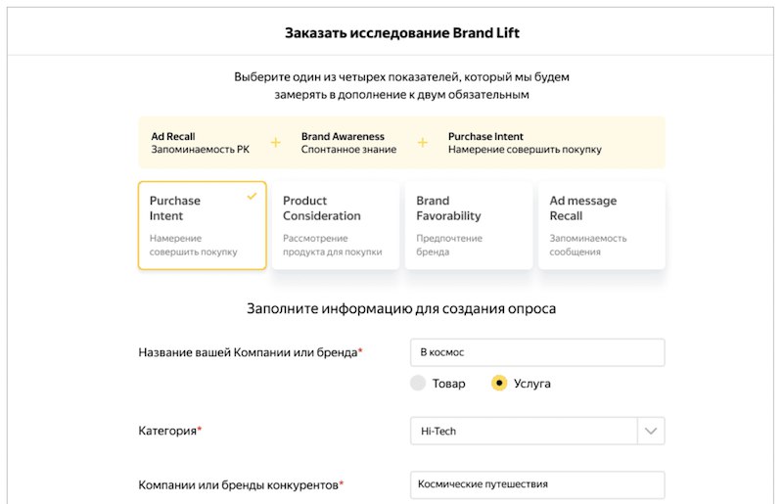Click the 'Ad Recall' mandatory metric text
The height and width of the screenshot is (504, 783).
(x=173, y=136)
